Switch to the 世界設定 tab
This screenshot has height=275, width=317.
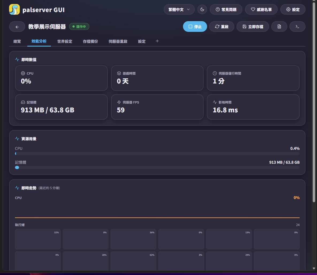[65, 41]
